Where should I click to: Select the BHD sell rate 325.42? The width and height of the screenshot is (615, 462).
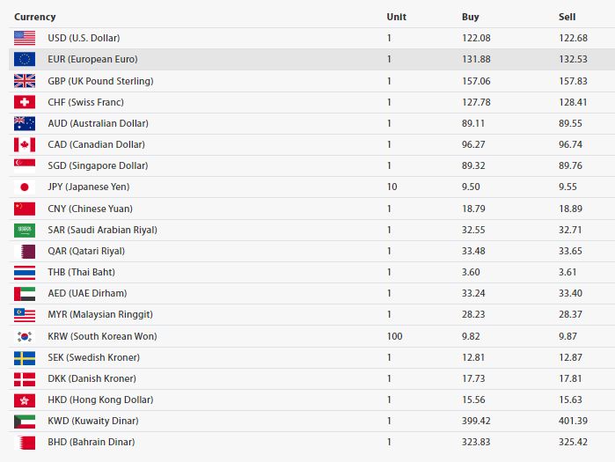(573, 442)
